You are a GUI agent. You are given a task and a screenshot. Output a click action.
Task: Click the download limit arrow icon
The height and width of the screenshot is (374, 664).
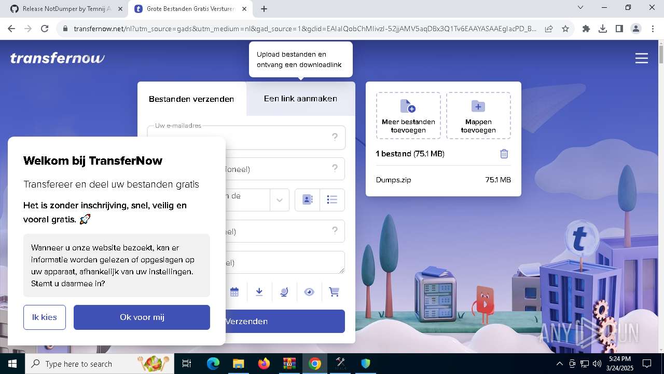(x=259, y=292)
